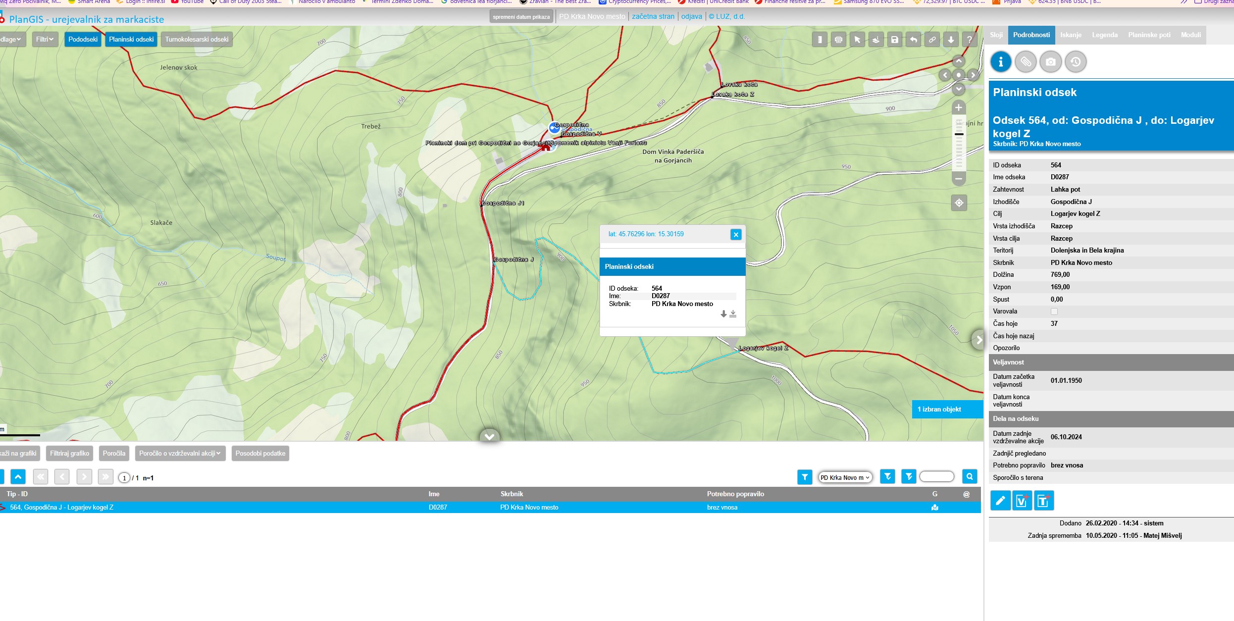Screen dimensions: 1234x621
Task: Switch to the Planinske poti tab
Action: pos(1149,35)
